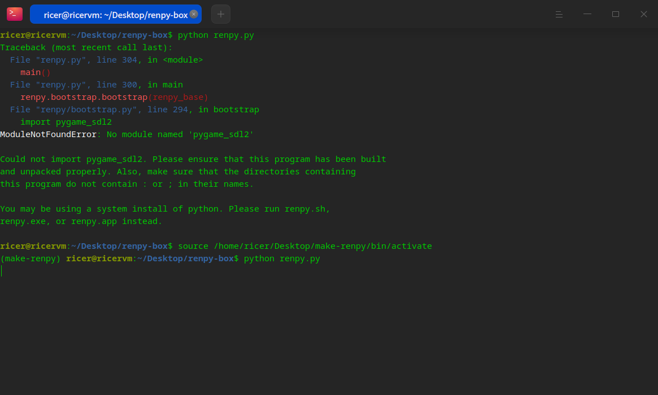
Task: Click "renpy.exe, or renpy.app instead." line
Action: 81,221
